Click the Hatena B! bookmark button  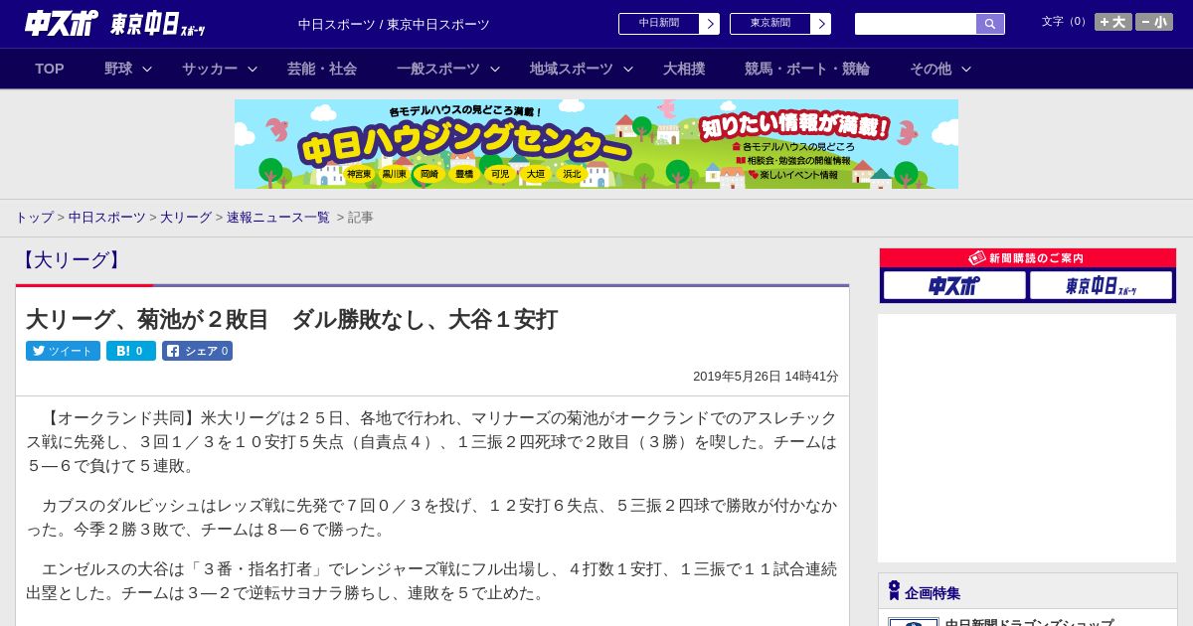click(131, 351)
